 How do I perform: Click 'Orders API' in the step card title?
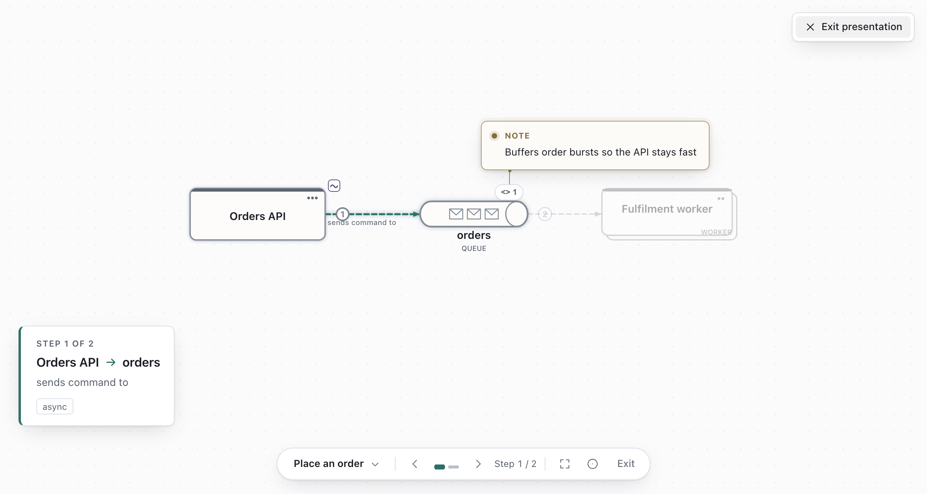[68, 362]
